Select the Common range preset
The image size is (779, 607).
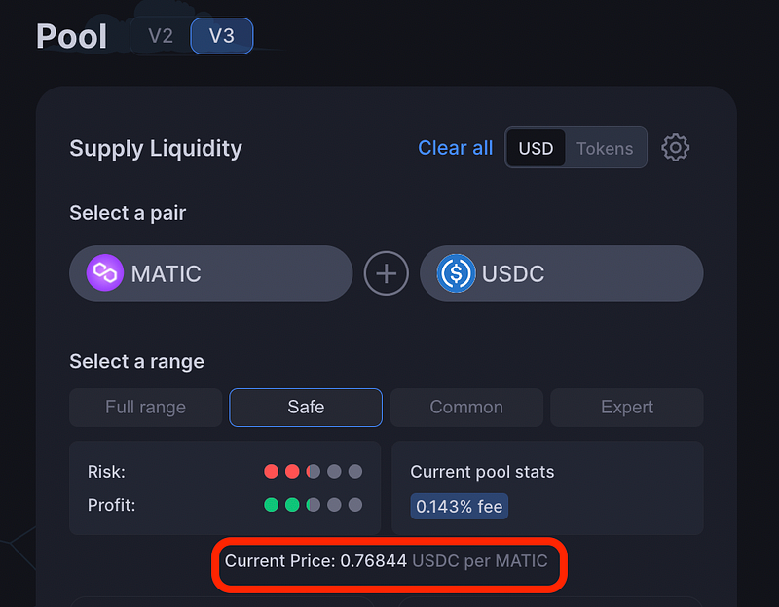point(466,407)
